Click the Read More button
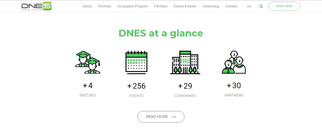The width and height of the screenshot is (322, 137). pos(161,117)
